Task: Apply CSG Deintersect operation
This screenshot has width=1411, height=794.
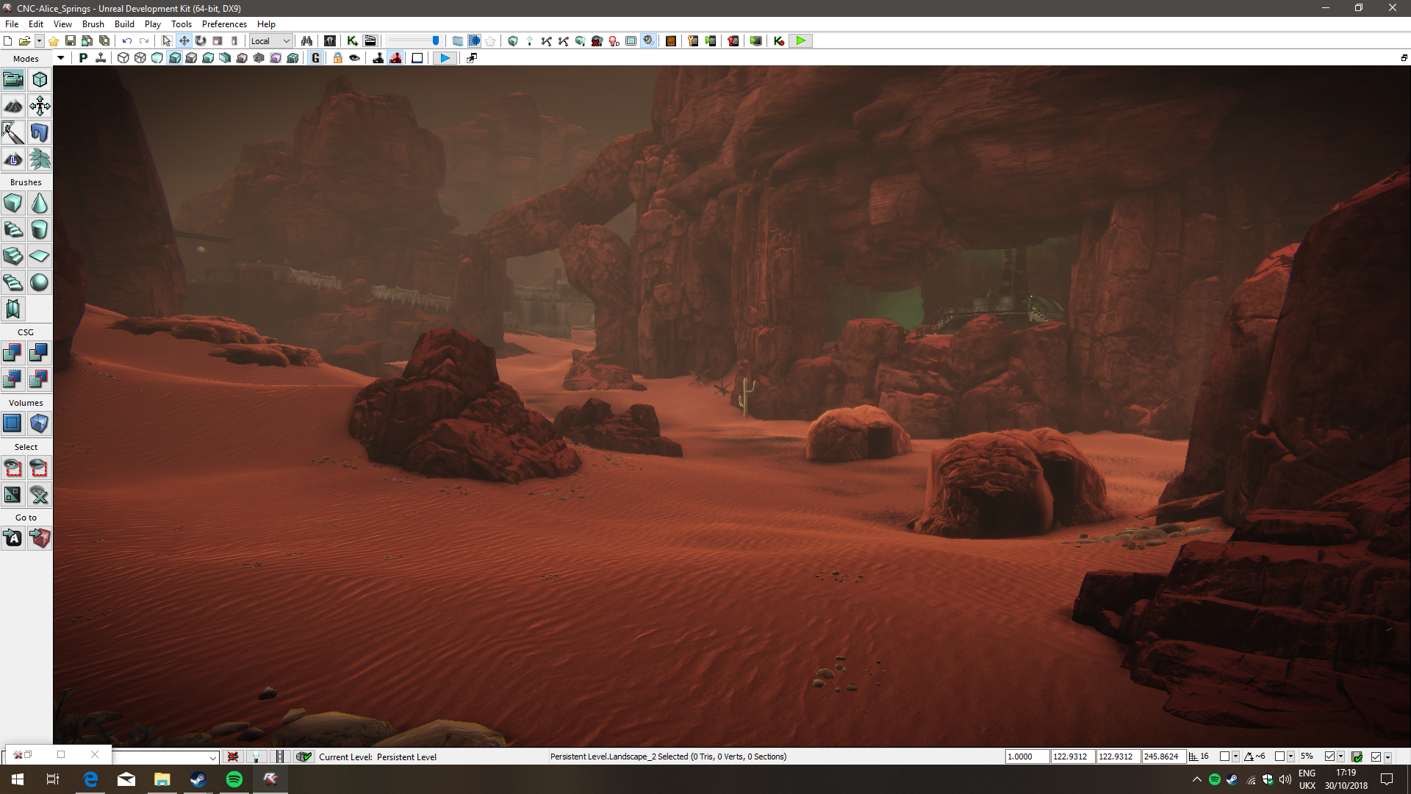Action: [40, 379]
